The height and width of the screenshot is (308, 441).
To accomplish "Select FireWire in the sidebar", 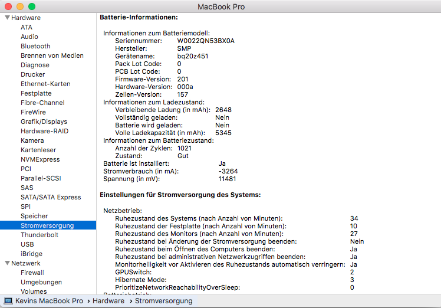I will 33,112.
